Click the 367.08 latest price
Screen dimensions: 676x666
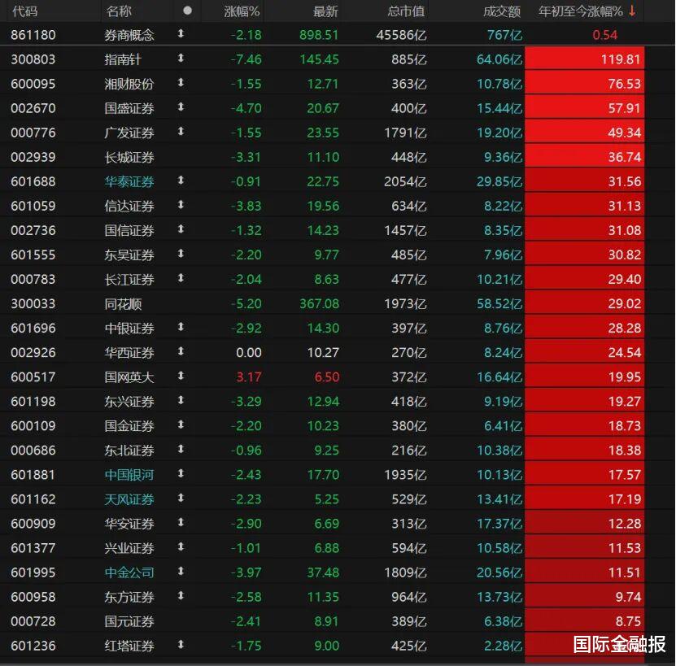pos(319,303)
